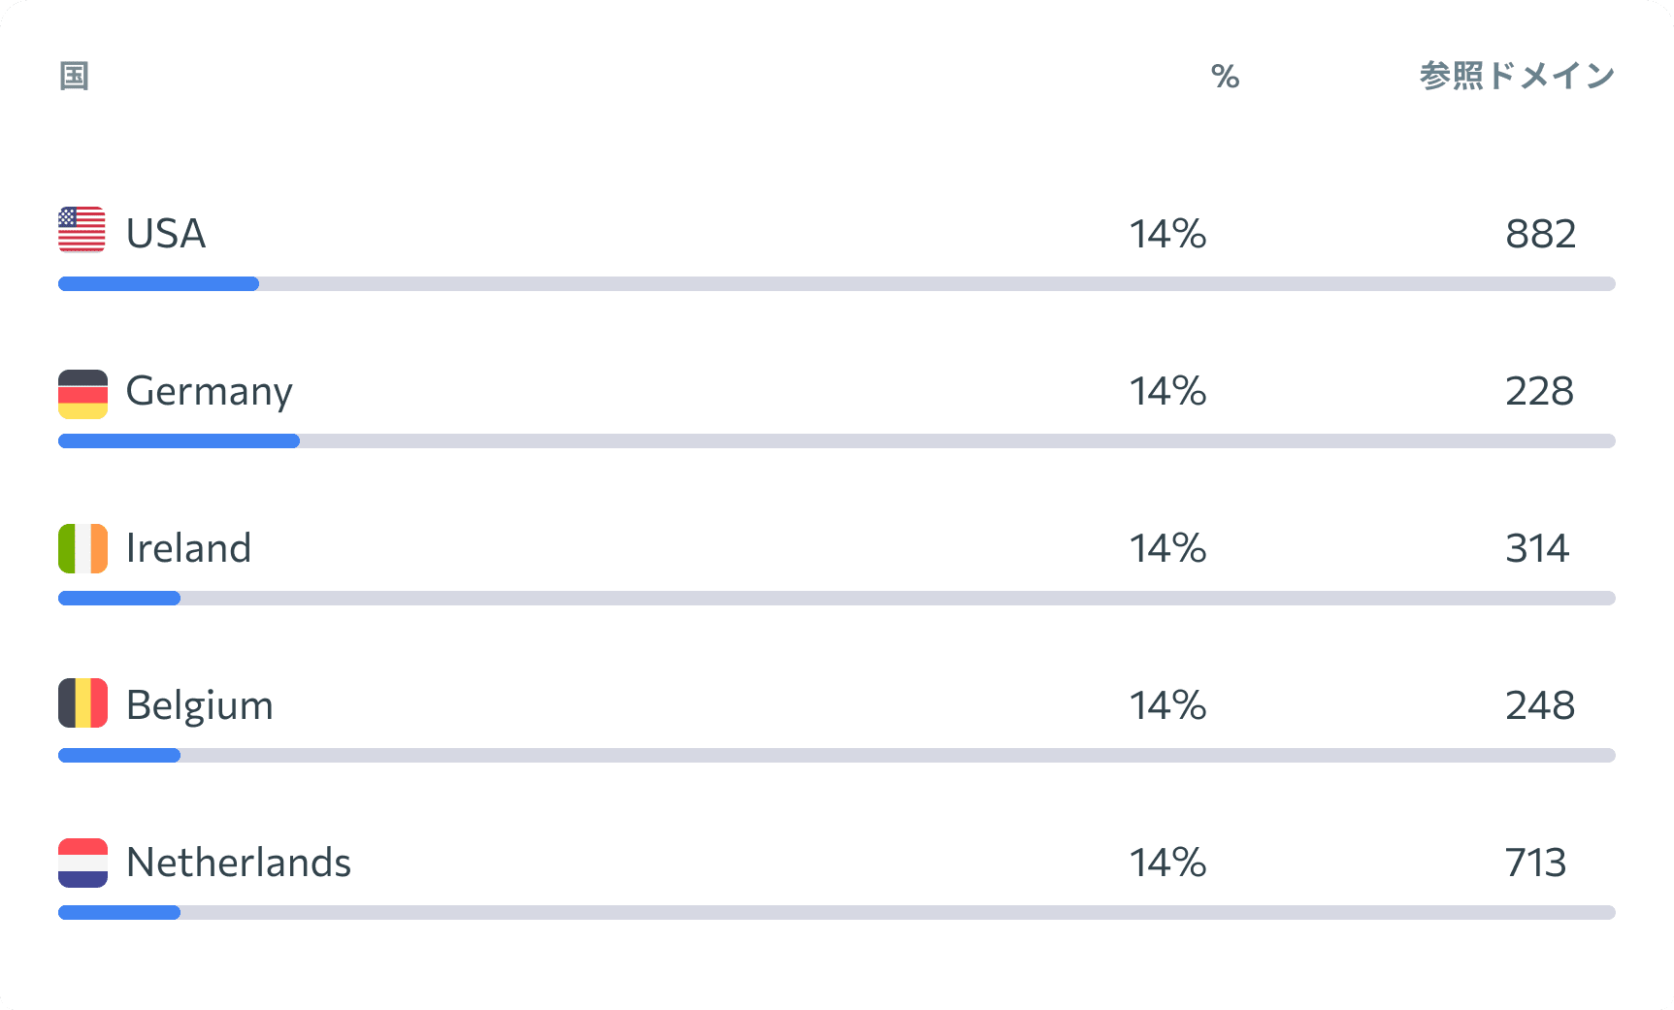Viewport: 1674px width, 1010px height.
Task: Click the USA blue progress bar
Action: tap(158, 284)
